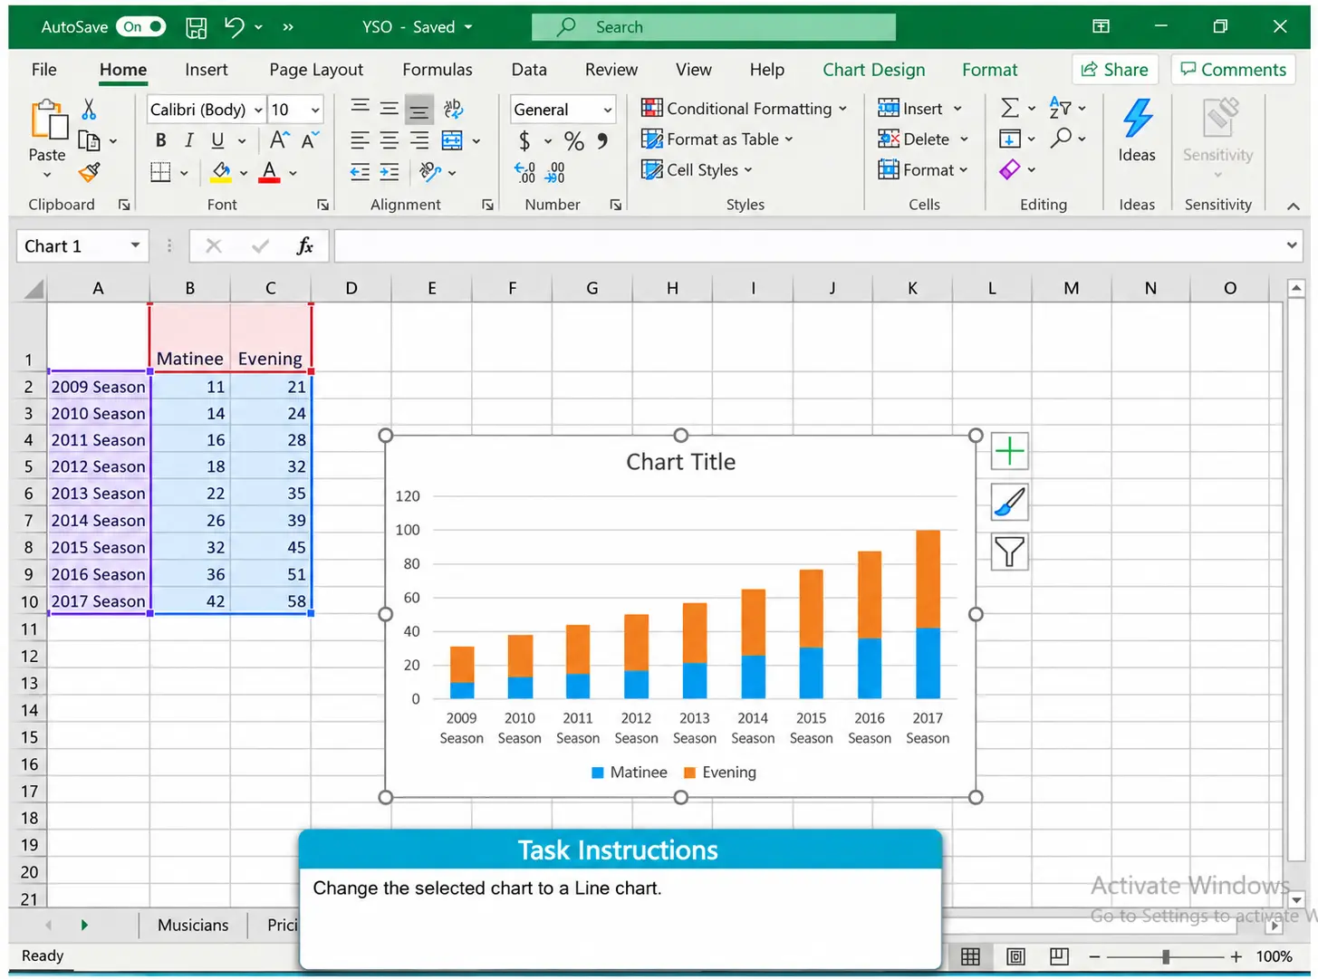Open the font size dropdown
This screenshot has width=1318, height=979.
[315, 110]
